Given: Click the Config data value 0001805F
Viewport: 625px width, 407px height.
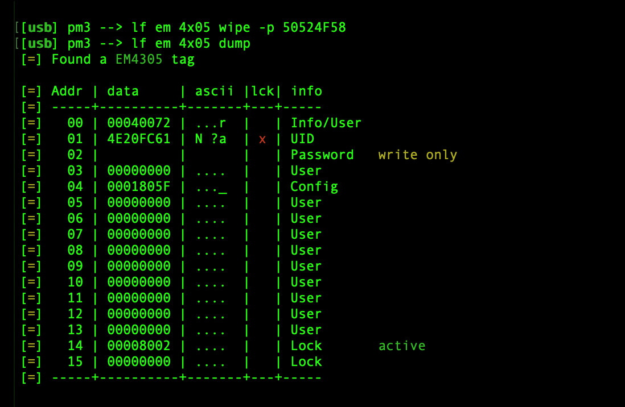Looking at the screenshot, I should (139, 186).
